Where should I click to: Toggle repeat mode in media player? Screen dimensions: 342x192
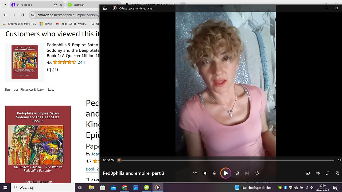click(257, 173)
